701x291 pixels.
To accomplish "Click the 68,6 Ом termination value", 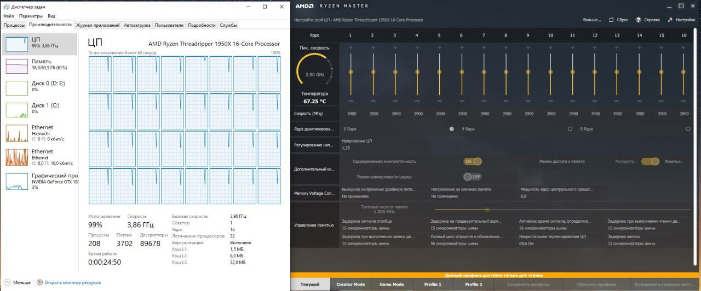I will 526,244.
